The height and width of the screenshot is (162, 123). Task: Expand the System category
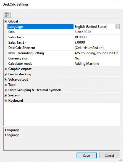pos(5,95)
